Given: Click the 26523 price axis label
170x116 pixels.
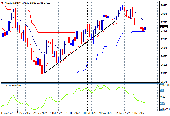Looking at the screenshot, I should click(x=164, y=56).
